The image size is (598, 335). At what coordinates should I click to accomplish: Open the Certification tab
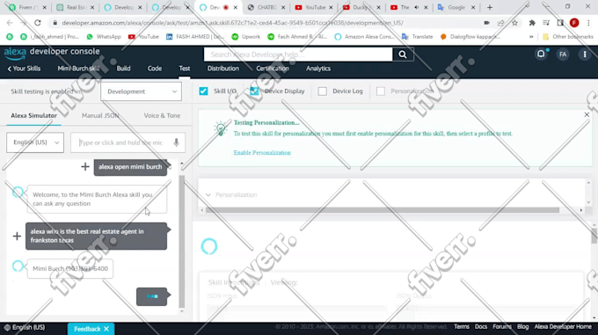click(x=273, y=69)
